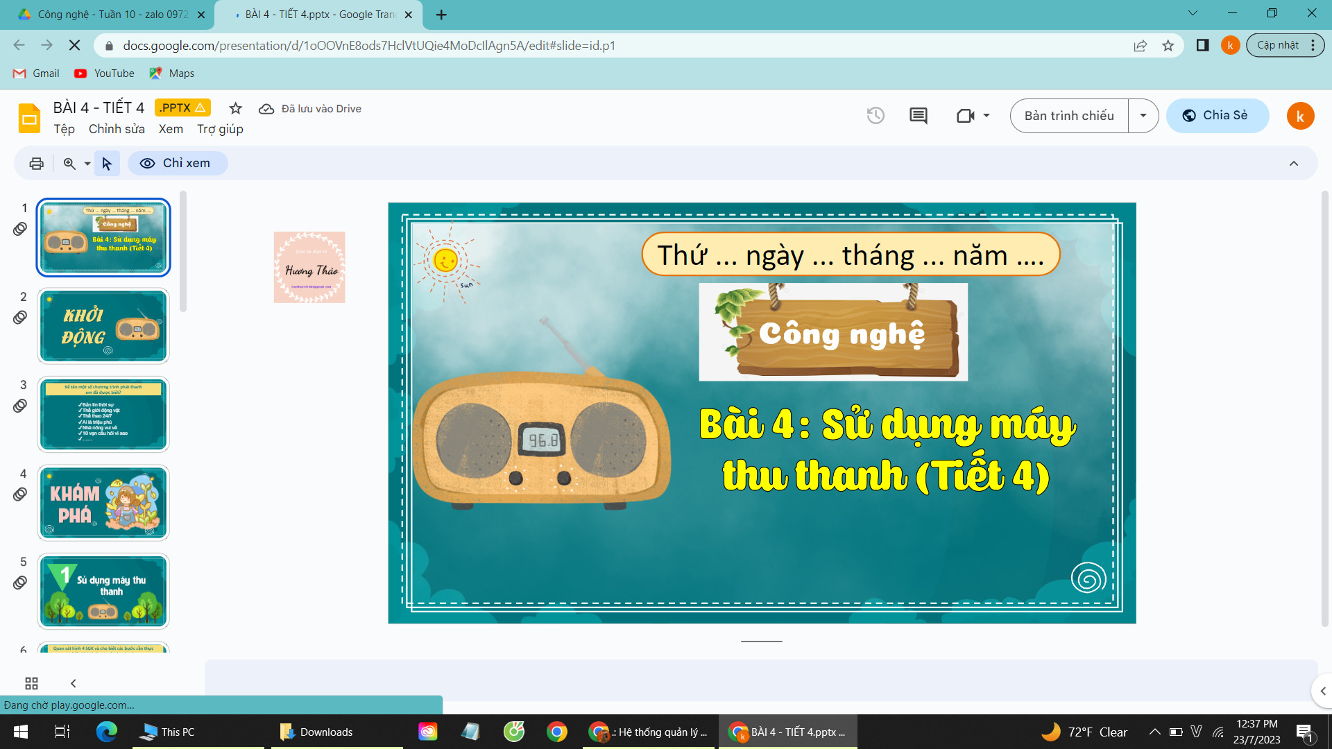The height and width of the screenshot is (749, 1332).
Task: Click the orange account avatar in Slides
Action: click(1300, 117)
